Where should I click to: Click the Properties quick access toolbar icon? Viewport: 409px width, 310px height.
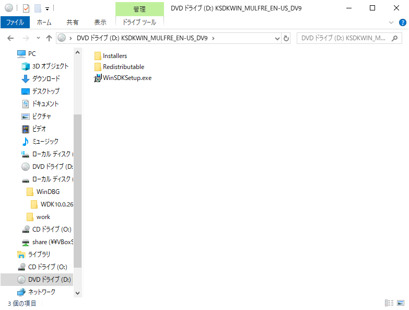click(26, 8)
